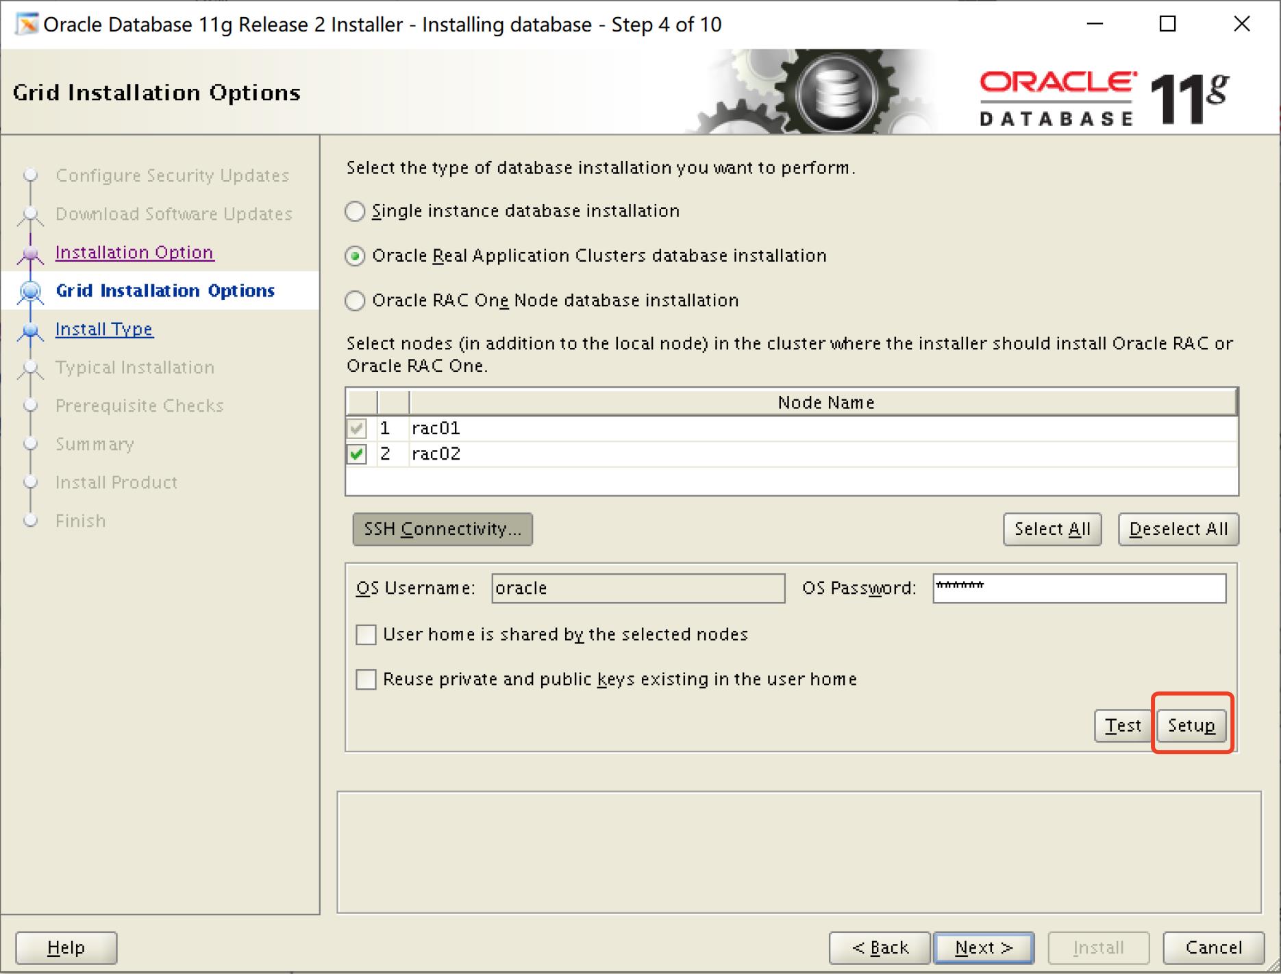The width and height of the screenshot is (1281, 974).
Task: Toggle the rac02 node checkbox
Action: [357, 453]
